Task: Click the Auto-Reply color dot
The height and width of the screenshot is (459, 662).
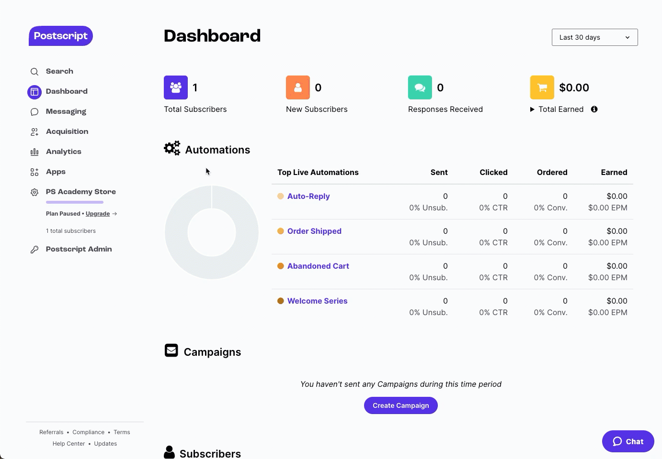Action: coord(281,196)
